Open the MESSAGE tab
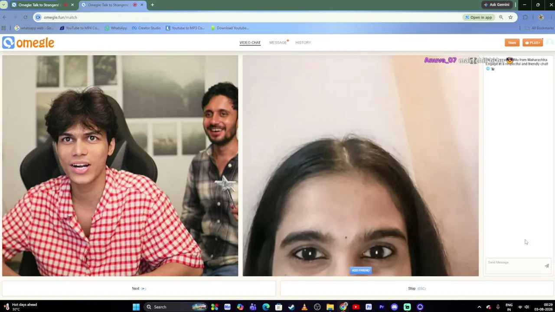The height and width of the screenshot is (312, 555). click(x=278, y=42)
